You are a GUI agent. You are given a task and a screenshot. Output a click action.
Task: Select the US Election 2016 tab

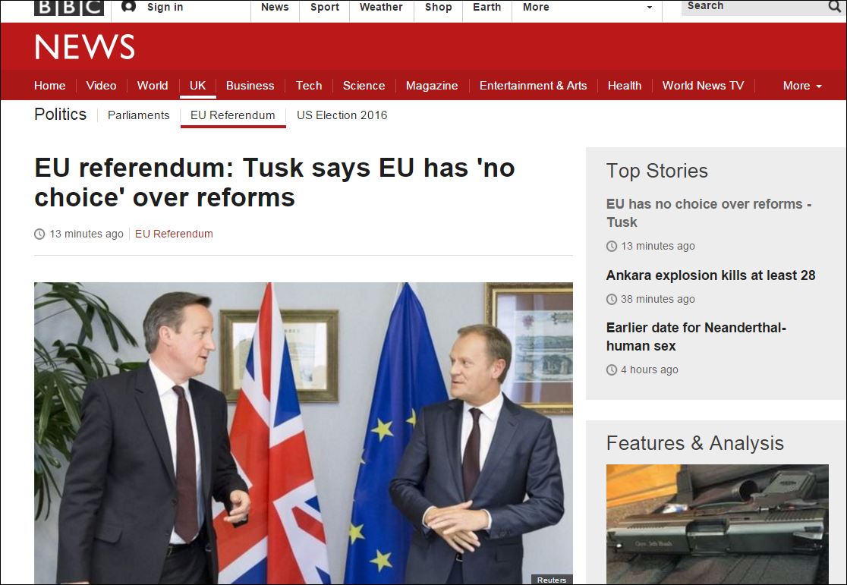[x=342, y=115]
